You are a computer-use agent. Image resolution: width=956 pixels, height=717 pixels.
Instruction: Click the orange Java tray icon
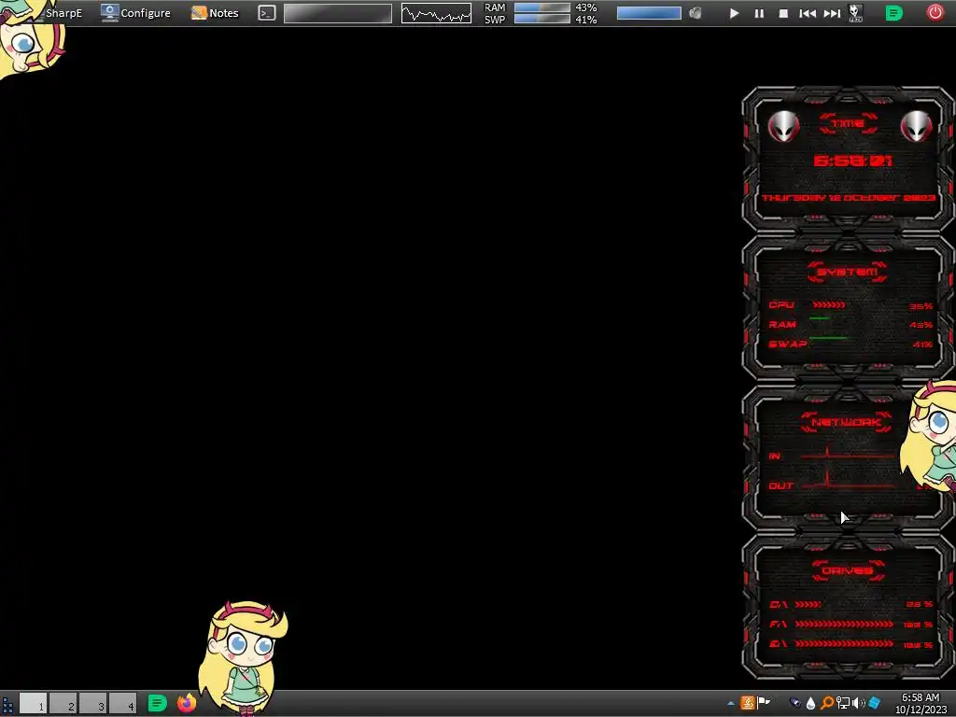coord(748,703)
